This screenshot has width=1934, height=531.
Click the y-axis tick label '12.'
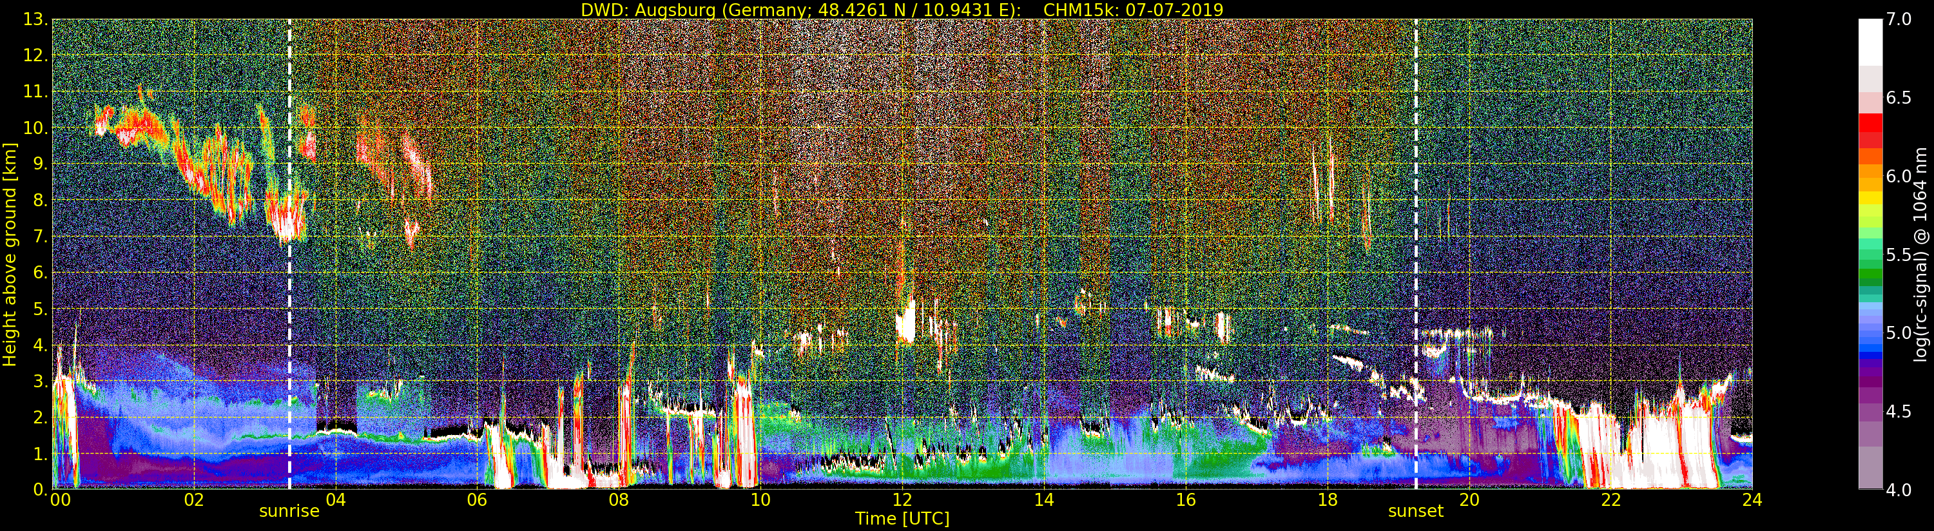(x=35, y=55)
